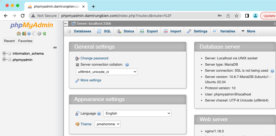The height and width of the screenshot is (136, 276).
Task: Reload navigation panel with green refresh icon
Action: tap(44, 33)
